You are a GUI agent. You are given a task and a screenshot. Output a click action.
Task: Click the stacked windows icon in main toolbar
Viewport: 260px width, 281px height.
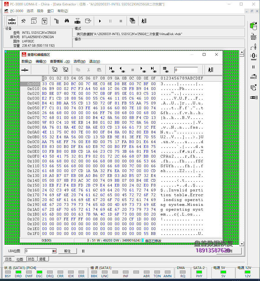point(132,21)
